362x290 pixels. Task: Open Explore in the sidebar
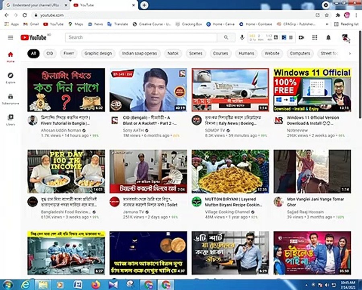[10, 78]
